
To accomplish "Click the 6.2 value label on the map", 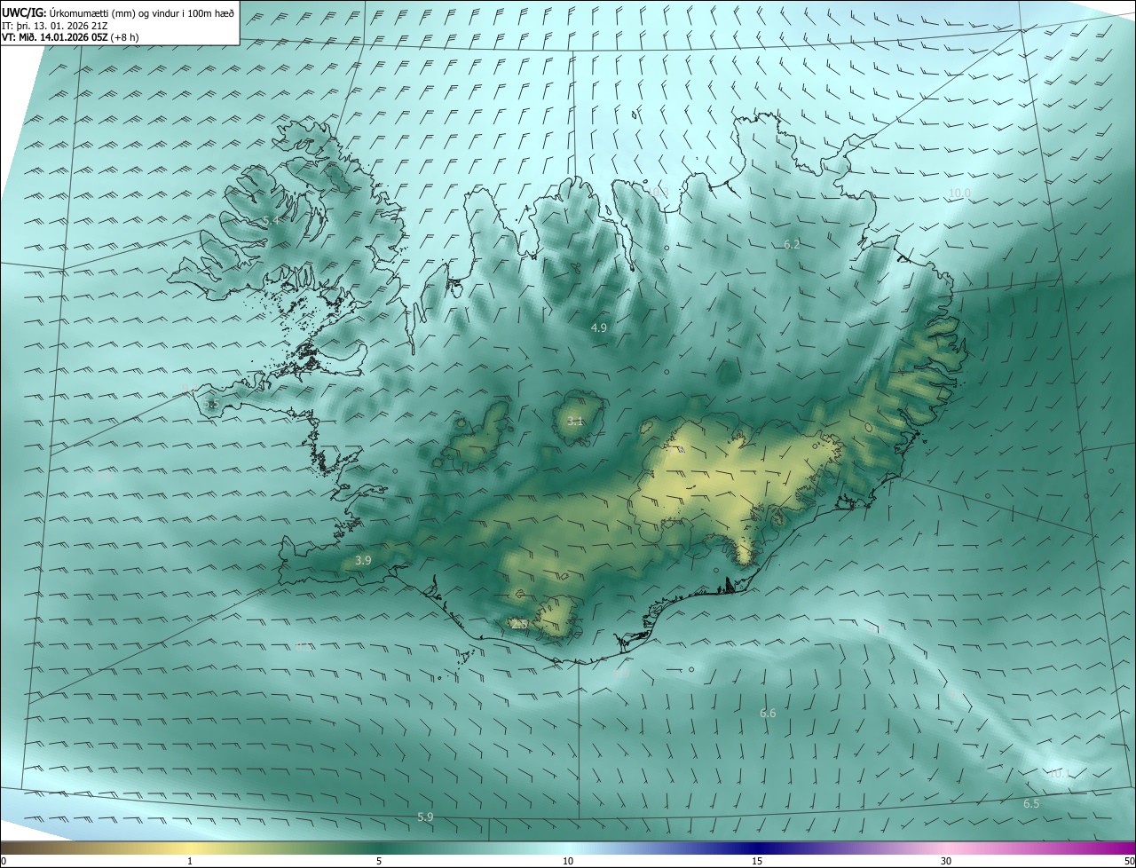I will [x=792, y=244].
